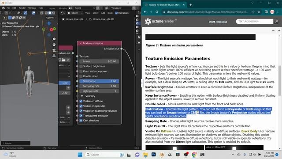This screenshot has width=282, height=159.
Task: Open Photoshop from the Windows taskbar
Action: click(154, 155)
